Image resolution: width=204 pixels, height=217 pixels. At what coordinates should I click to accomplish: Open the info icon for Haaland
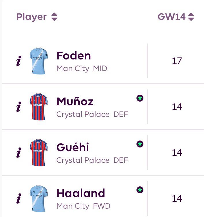point(19,199)
